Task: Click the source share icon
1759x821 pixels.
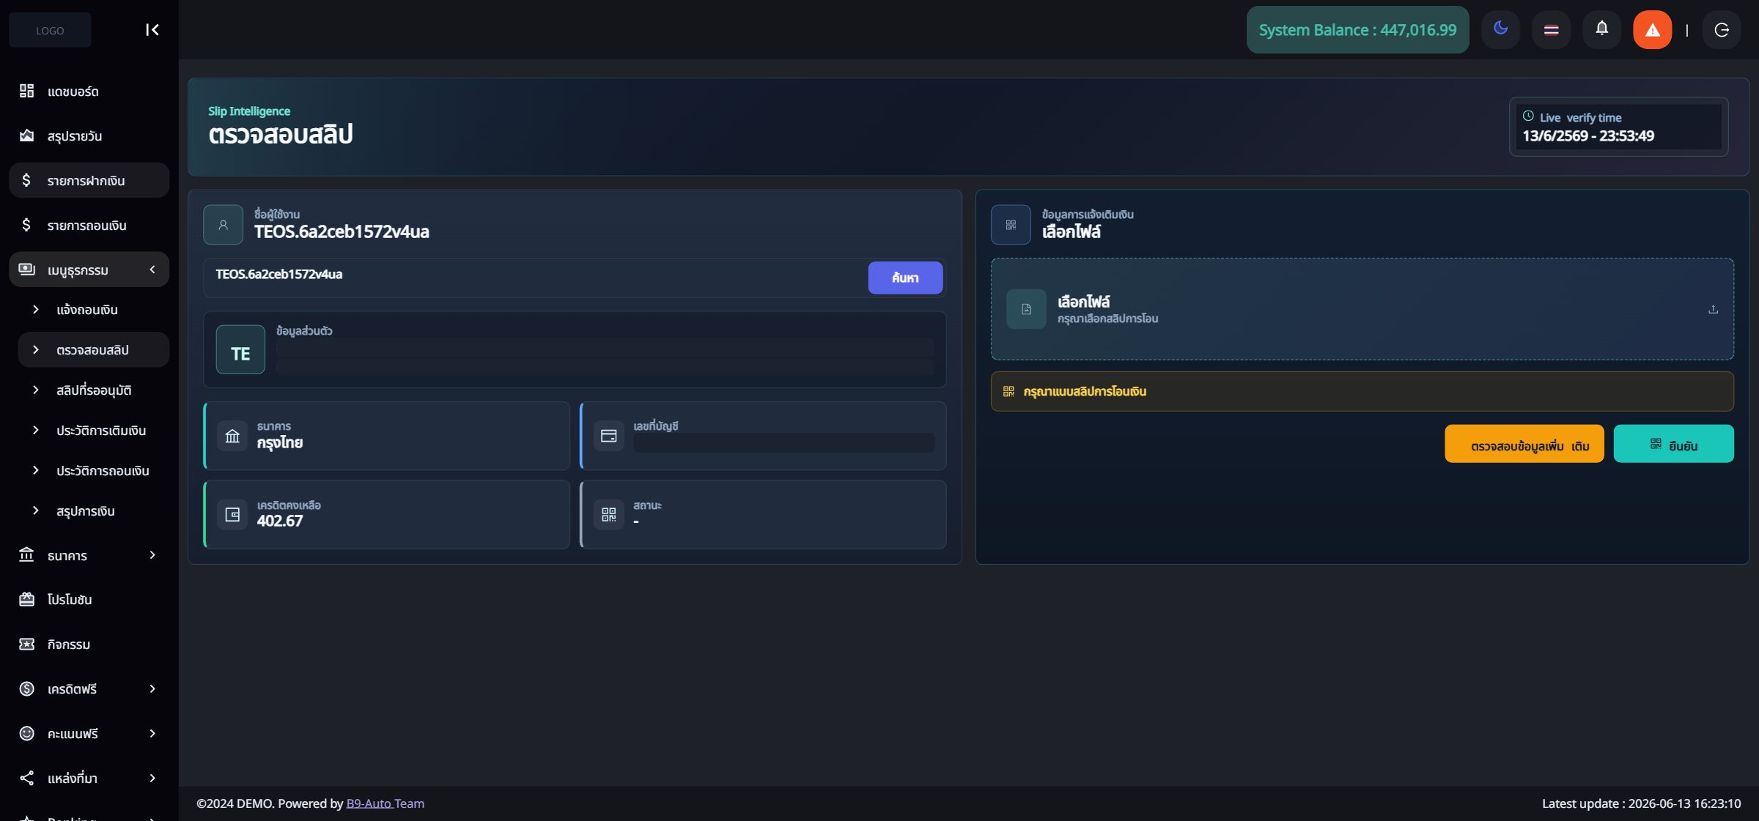Action: [x=27, y=779]
